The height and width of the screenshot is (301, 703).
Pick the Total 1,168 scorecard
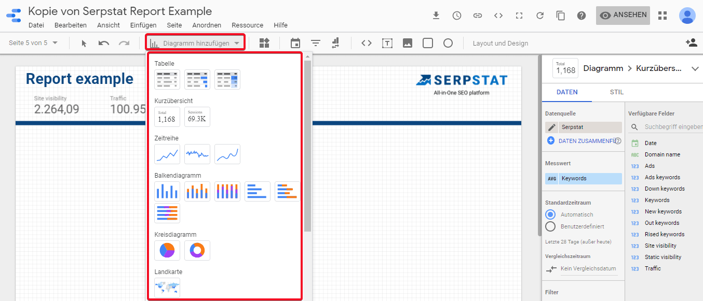point(167,117)
